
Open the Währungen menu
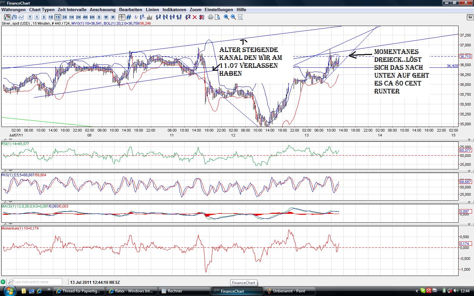tap(13, 10)
